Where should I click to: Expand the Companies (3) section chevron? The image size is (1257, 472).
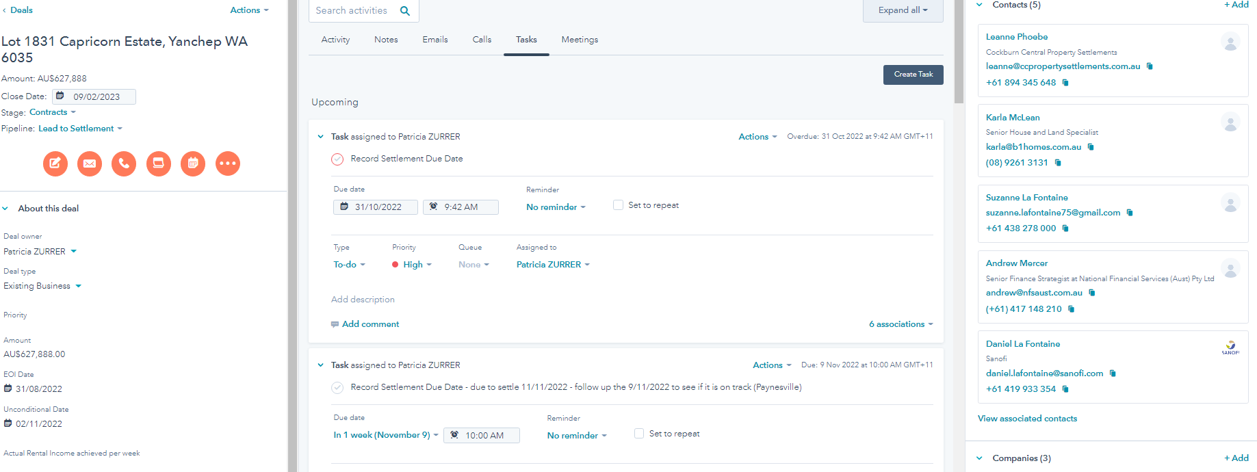[x=979, y=458]
